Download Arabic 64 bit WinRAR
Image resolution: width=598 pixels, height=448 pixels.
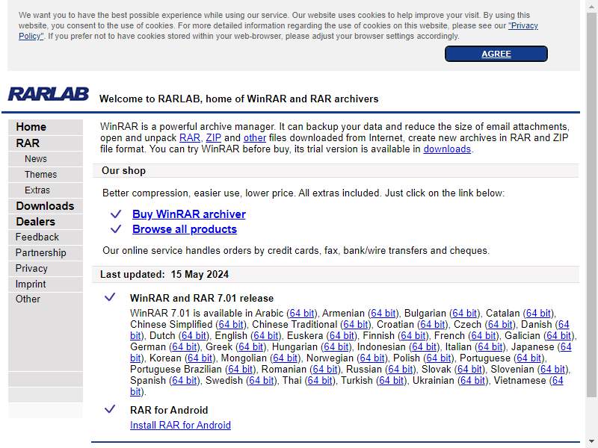(x=302, y=313)
